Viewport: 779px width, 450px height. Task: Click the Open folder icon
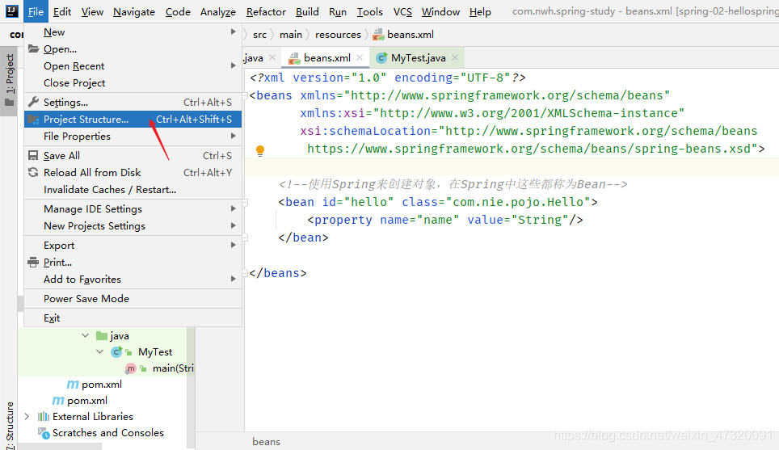coord(33,48)
